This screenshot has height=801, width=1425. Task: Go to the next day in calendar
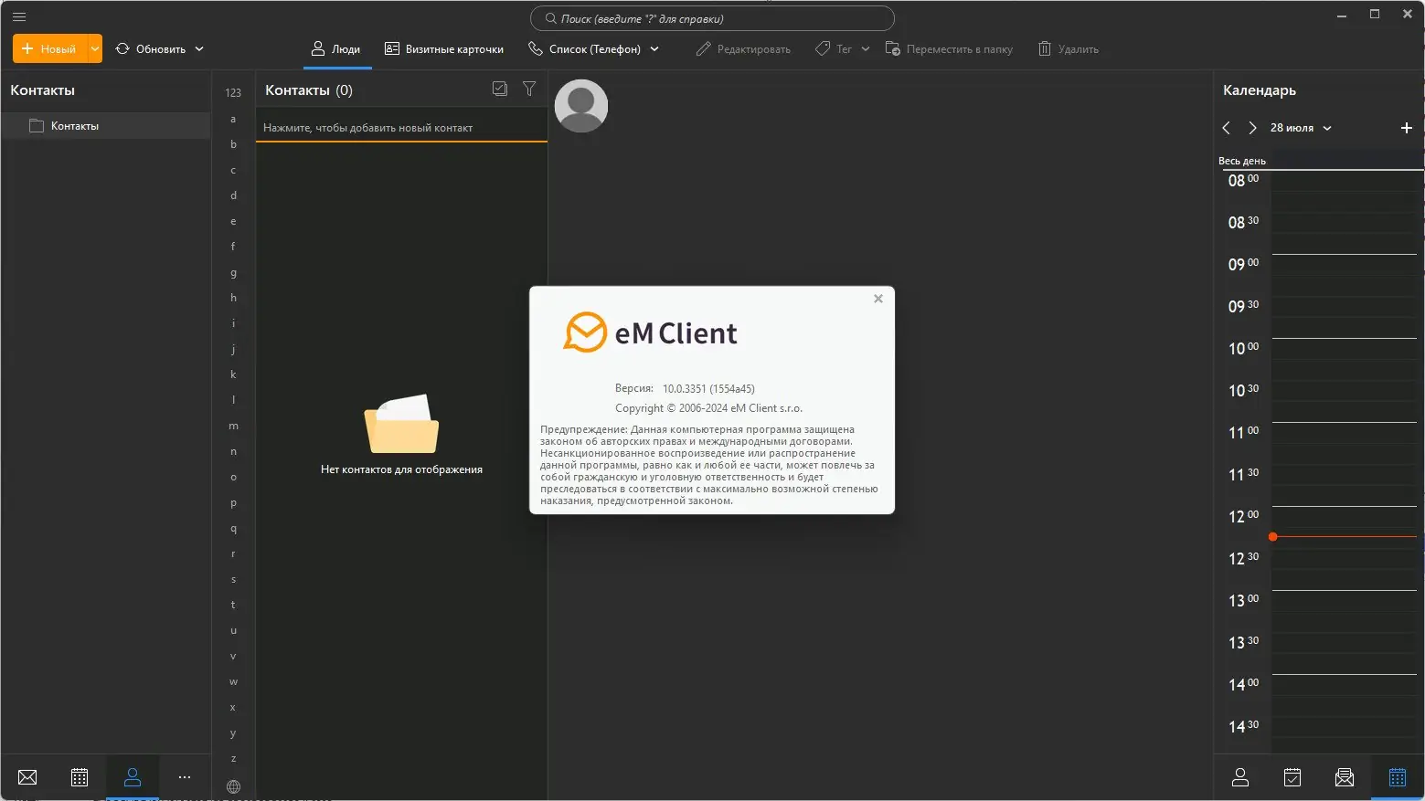coord(1252,128)
